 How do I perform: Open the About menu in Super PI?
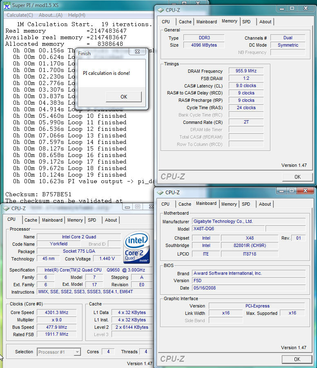click(51, 15)
